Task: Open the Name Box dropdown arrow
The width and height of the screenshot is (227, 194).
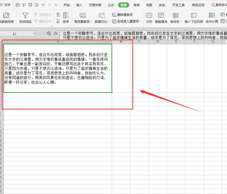Action: pyautogui.click(x=34, y=34)
